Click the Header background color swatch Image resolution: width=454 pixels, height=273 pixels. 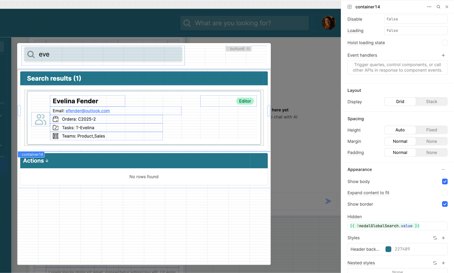[388, 249]
